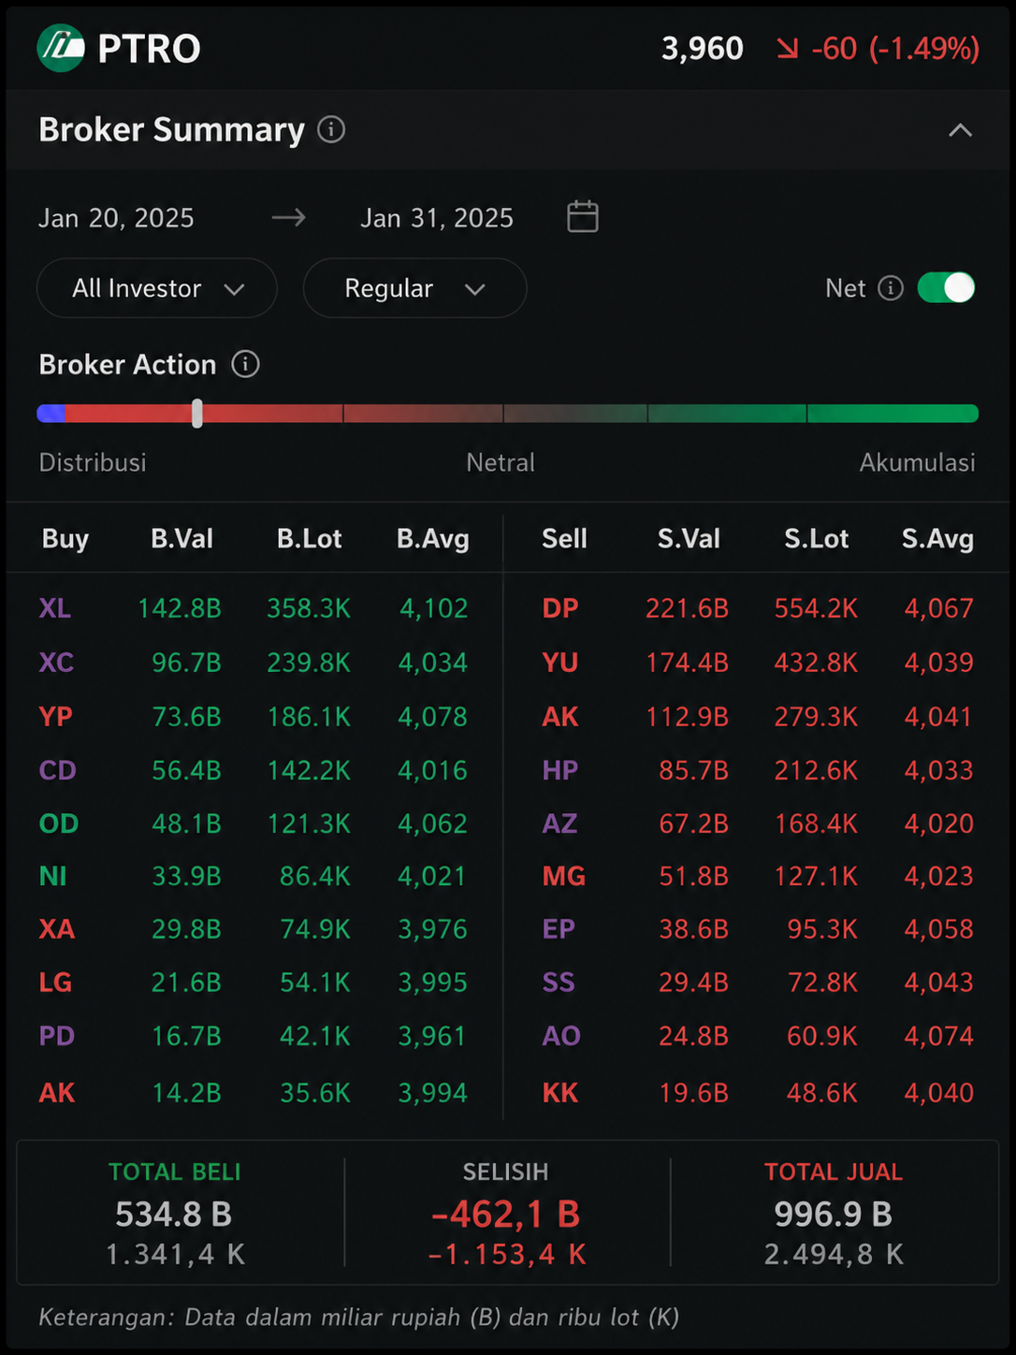1016x1355 pixels.
Task: Collapse the Broker Summary section
Action: (x=960, y=130)
